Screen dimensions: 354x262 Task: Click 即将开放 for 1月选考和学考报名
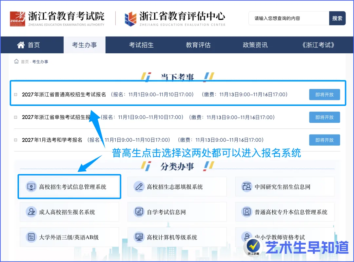(324, 140)
